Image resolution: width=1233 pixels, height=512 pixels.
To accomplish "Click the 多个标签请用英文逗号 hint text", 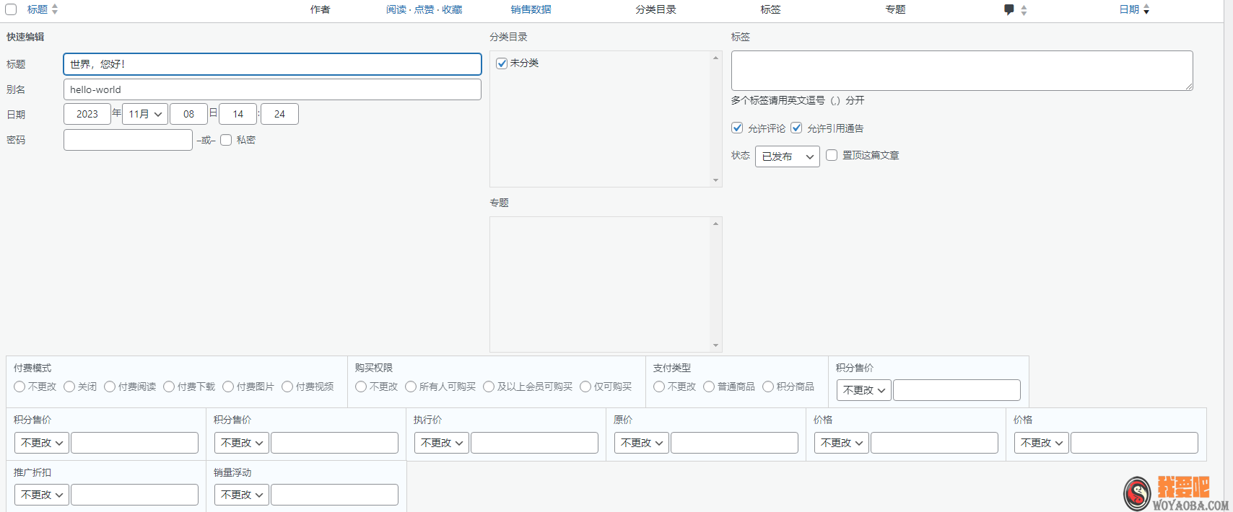I will (x=798, y=100).
